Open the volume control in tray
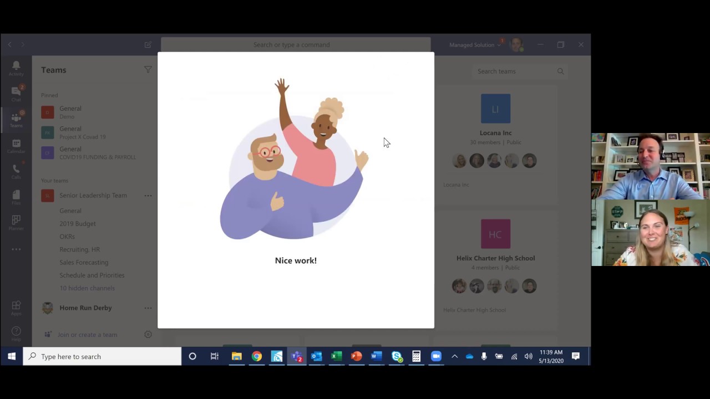The image size is (710, 399). 529,356
